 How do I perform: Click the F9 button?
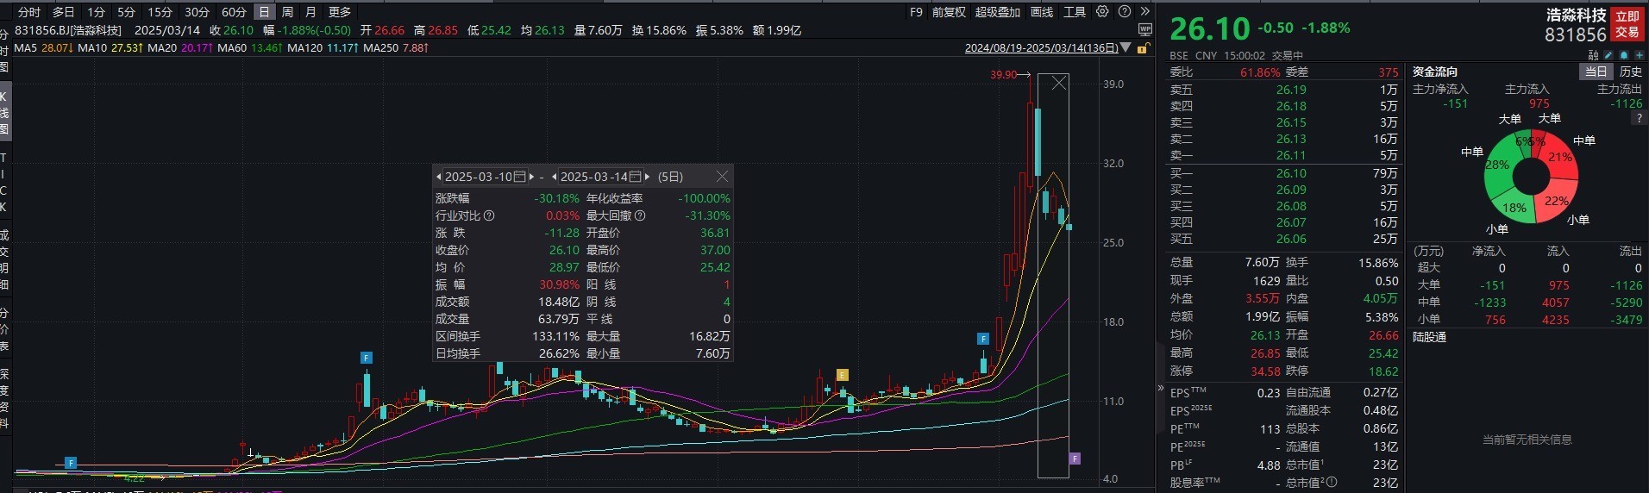[x=916, y=12]
